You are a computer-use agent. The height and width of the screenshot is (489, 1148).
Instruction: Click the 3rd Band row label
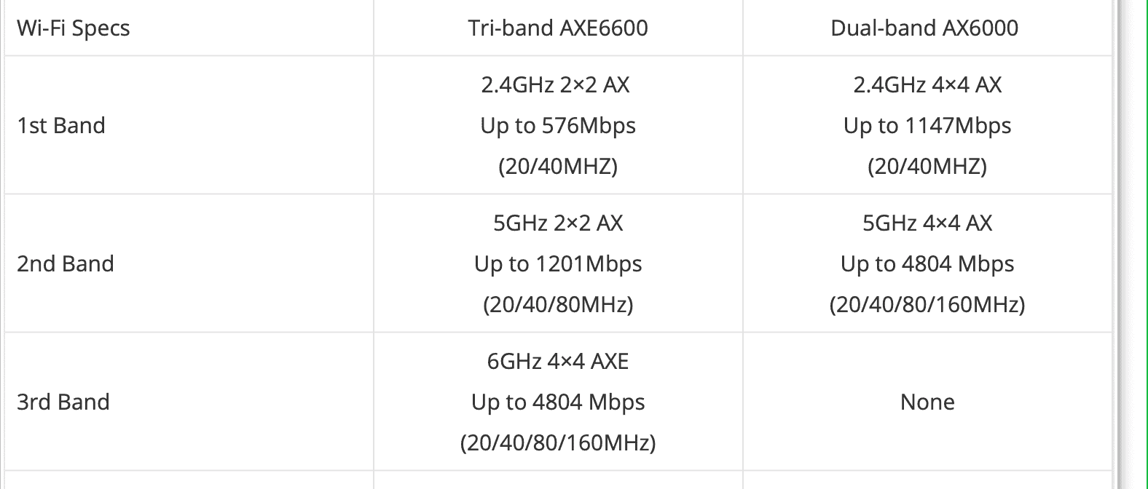(x=63, y=402)
